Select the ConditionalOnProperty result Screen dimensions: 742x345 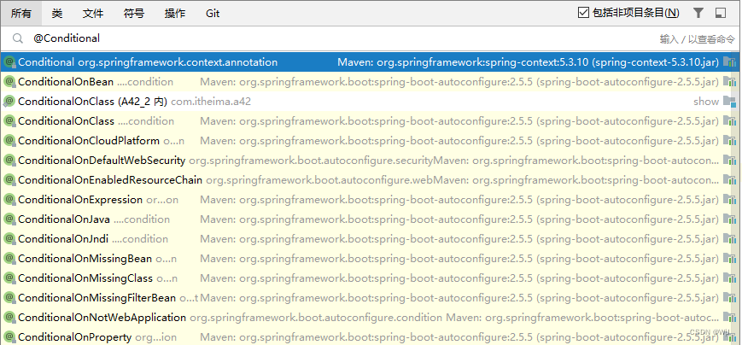tap(370, 336)
